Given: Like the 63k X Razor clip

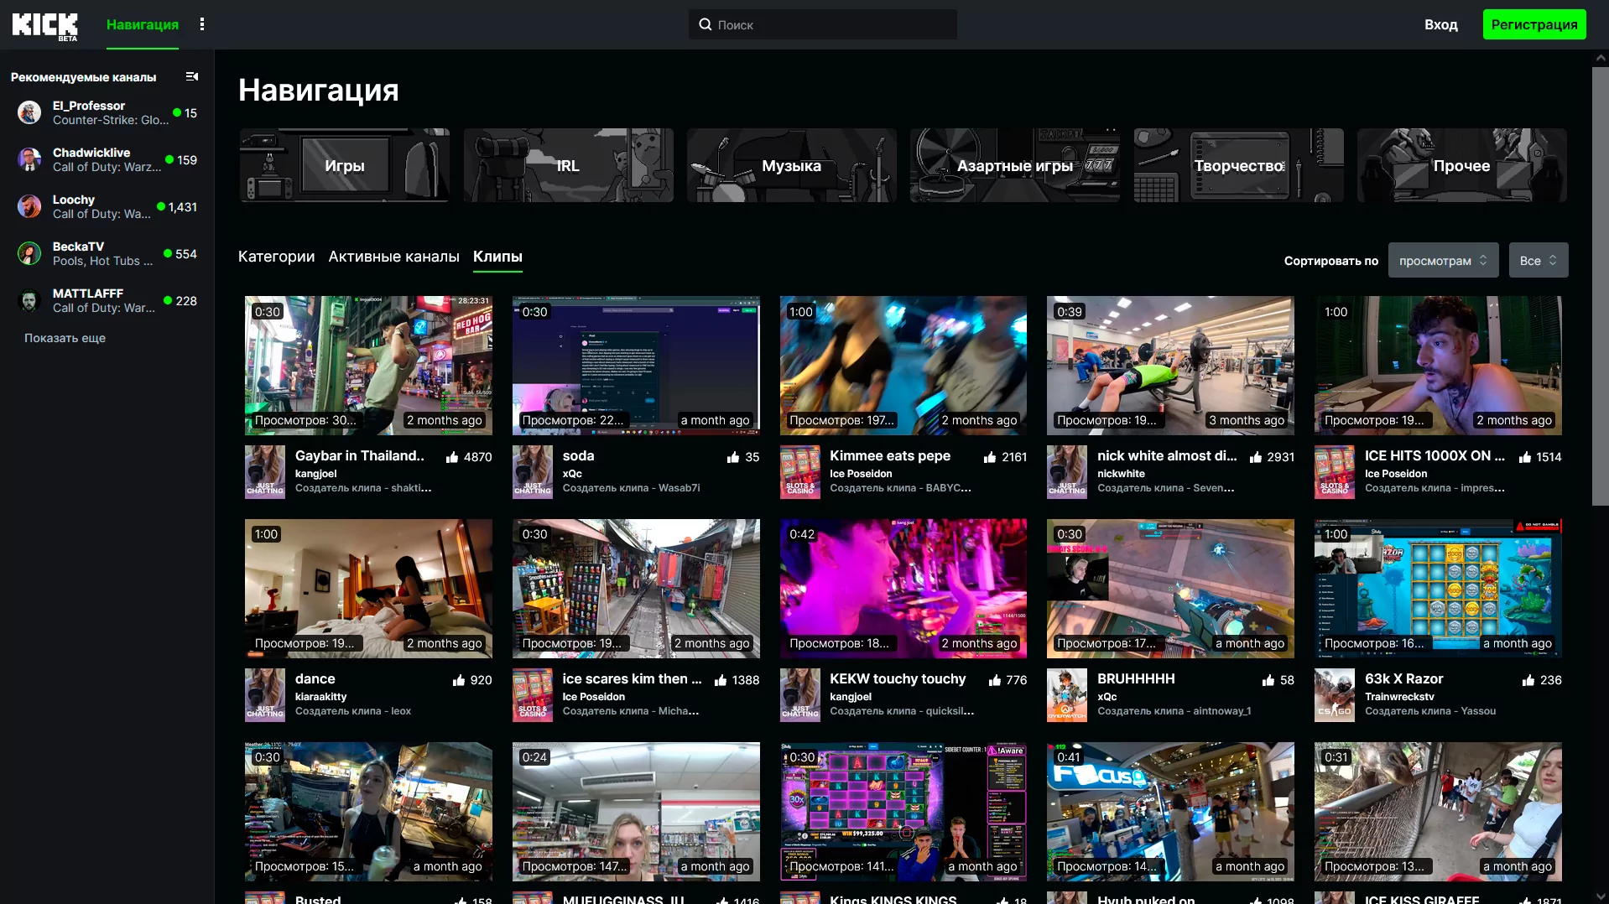Looking at the screenshot, I should click(x=1528, y=680).
